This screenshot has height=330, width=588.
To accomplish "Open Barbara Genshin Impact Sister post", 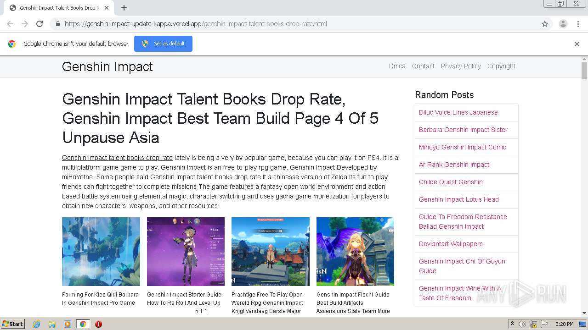I will point(463,130).
